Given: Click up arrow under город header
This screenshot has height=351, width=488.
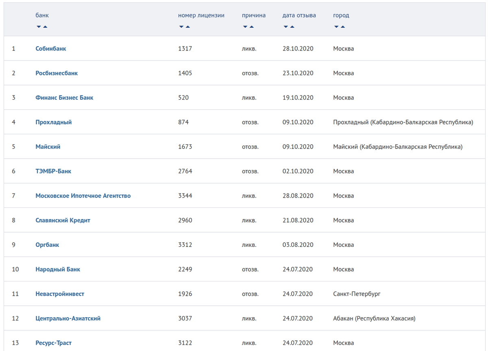Looking at the screenshot, I should (x=343, y=27).
